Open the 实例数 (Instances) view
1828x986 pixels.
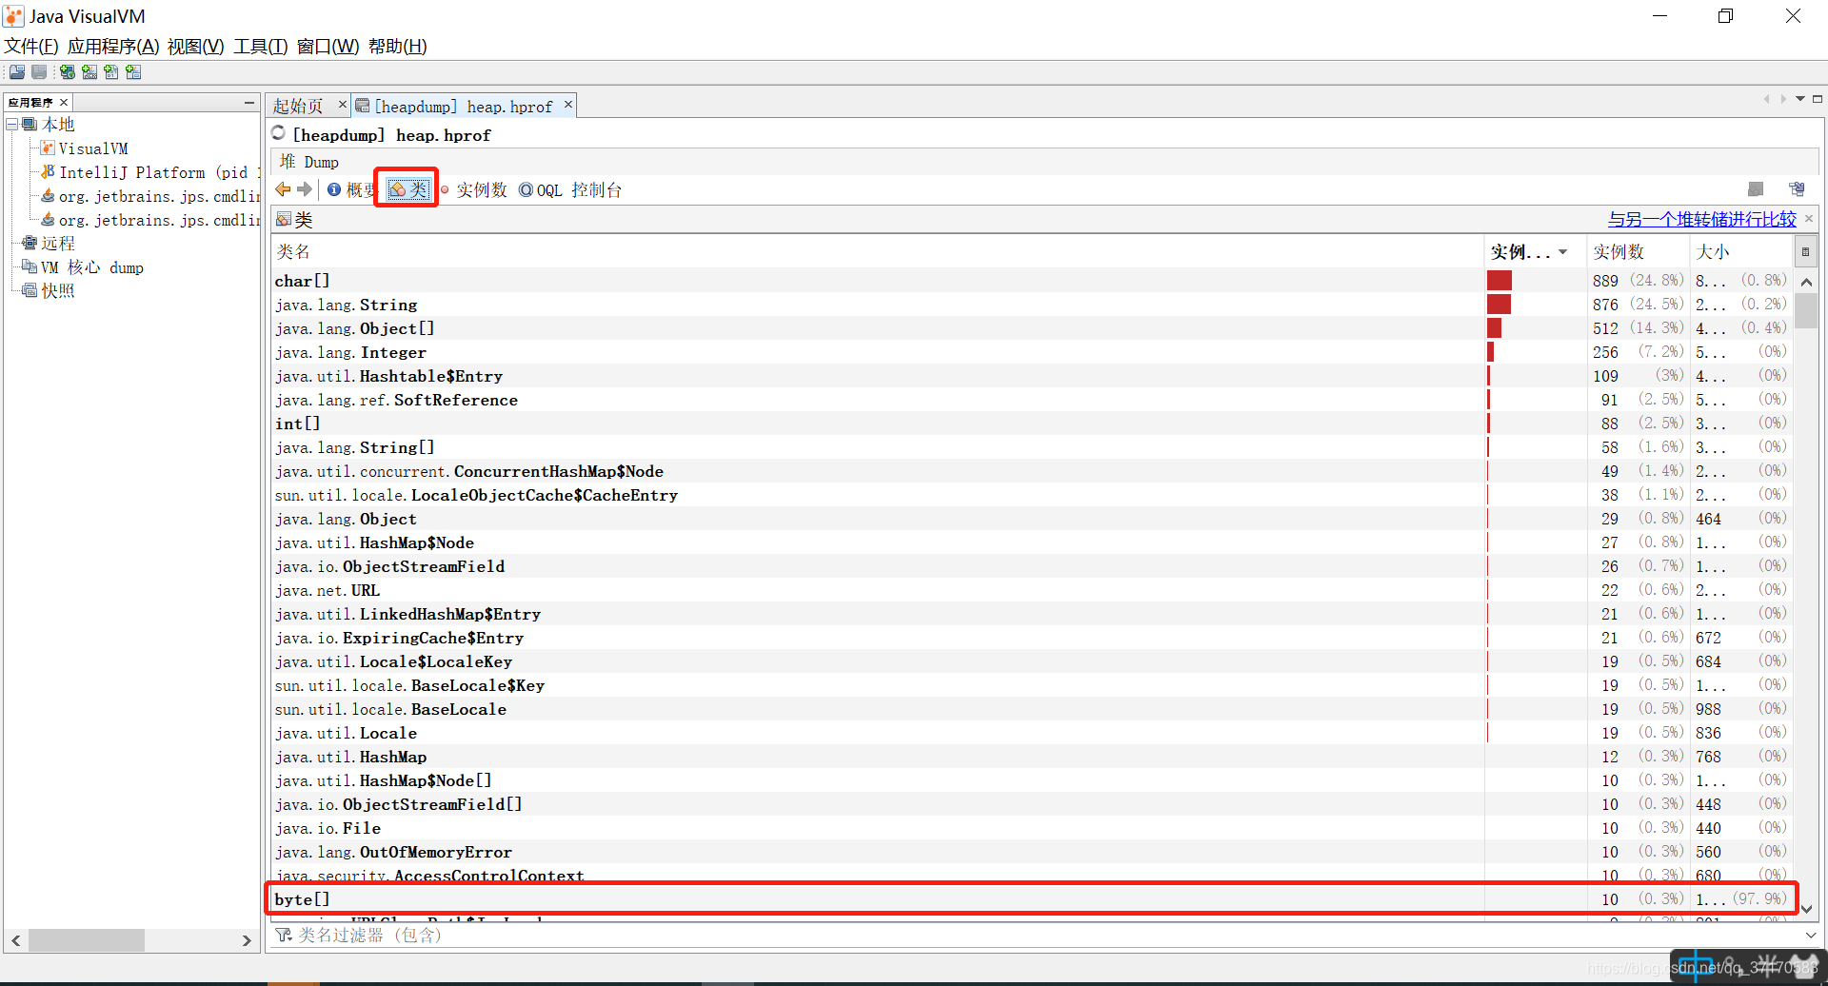[x=473, y=190]
